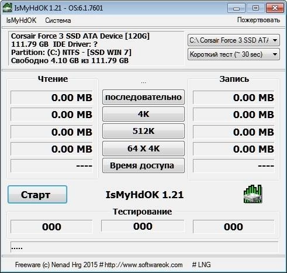Click the 64 X 4K button
Screen dimensions: 287x273
143,148
